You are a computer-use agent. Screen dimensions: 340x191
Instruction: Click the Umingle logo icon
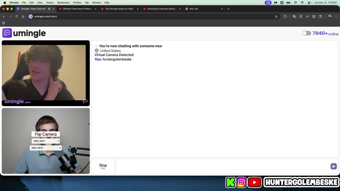[7, 33]
